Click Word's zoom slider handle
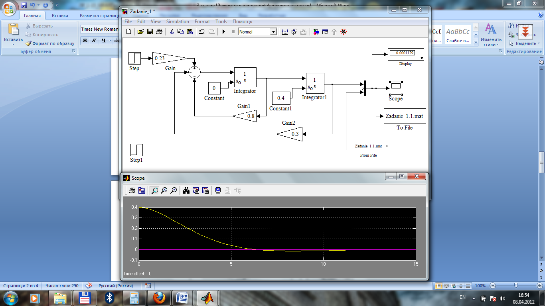The height and width of the screenshot is (306, 545). tap(516, 286)
